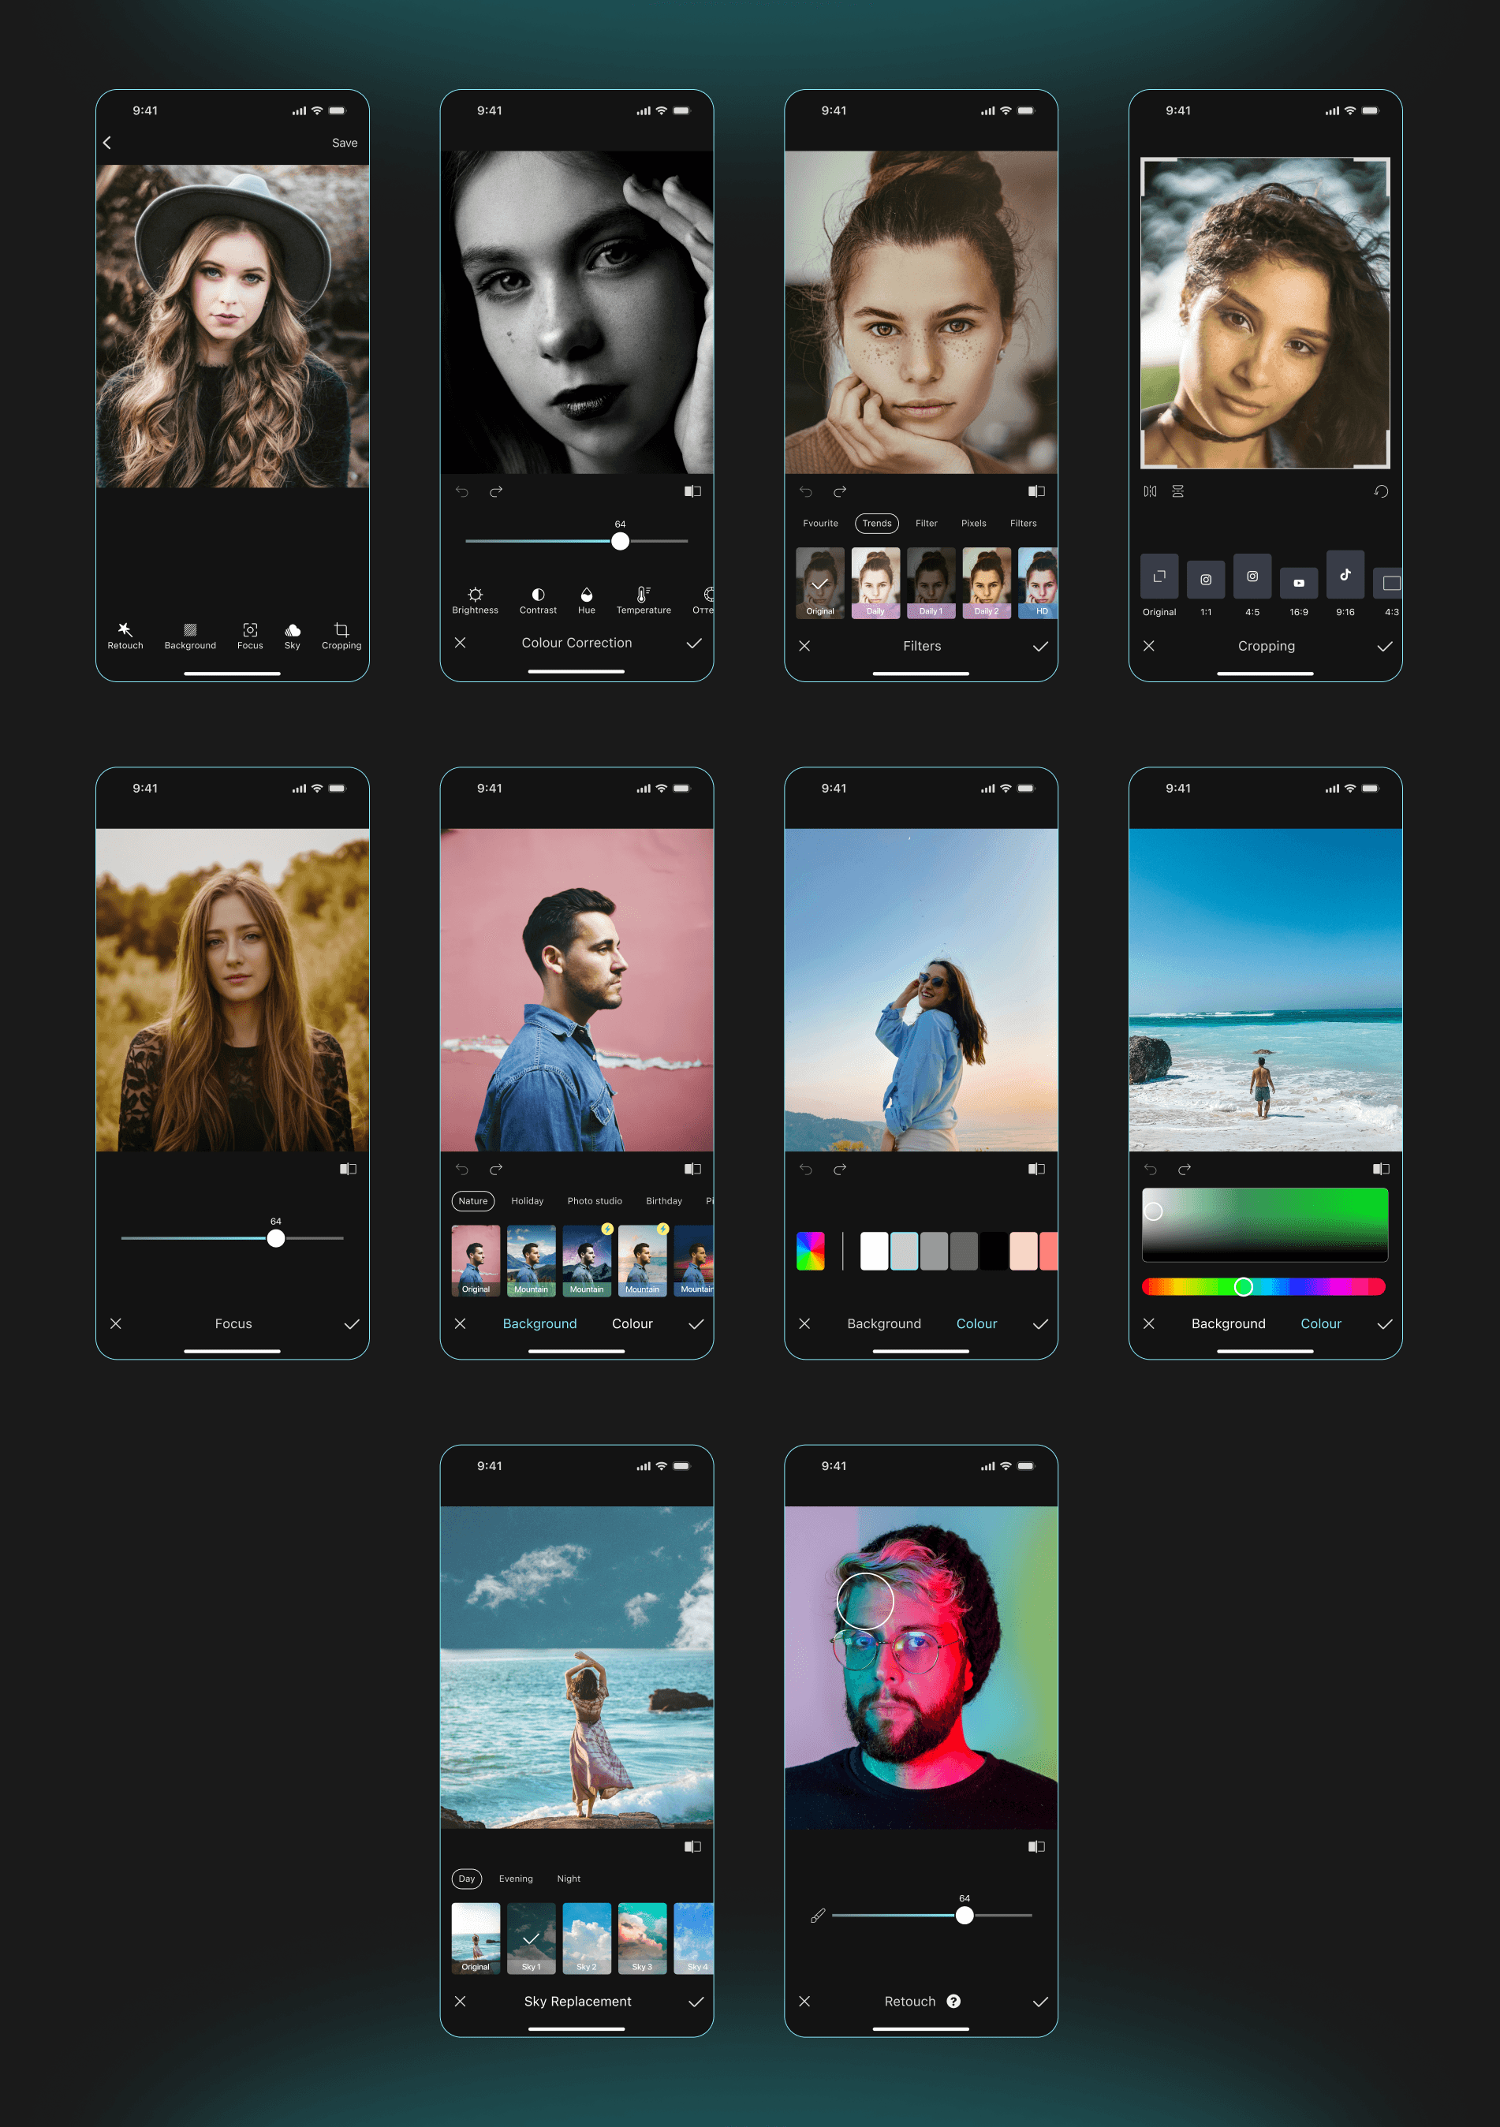This screenshot has height=2127, width=1500.
Task: Apply the filter with the Filters screen checkmark
Action: (x=1040, y=647)
